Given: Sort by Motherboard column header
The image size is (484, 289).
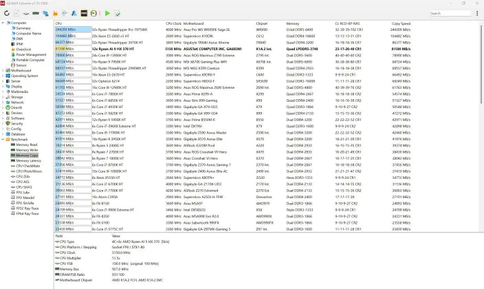Looking at the screenshot, I should [194, 23].
